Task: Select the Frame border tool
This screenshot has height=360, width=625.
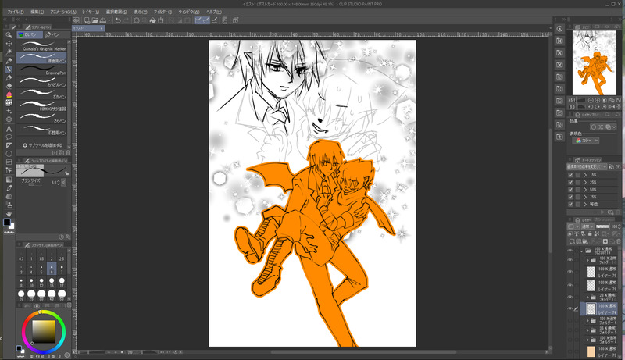Action: point(9,162)
